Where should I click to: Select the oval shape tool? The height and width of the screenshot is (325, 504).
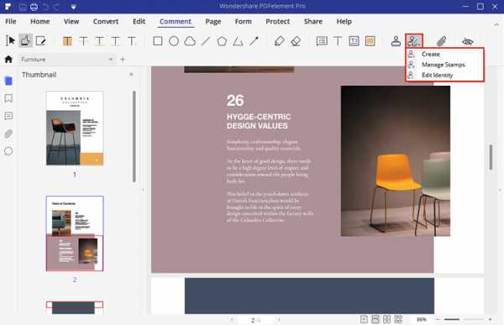coord(174,41)
